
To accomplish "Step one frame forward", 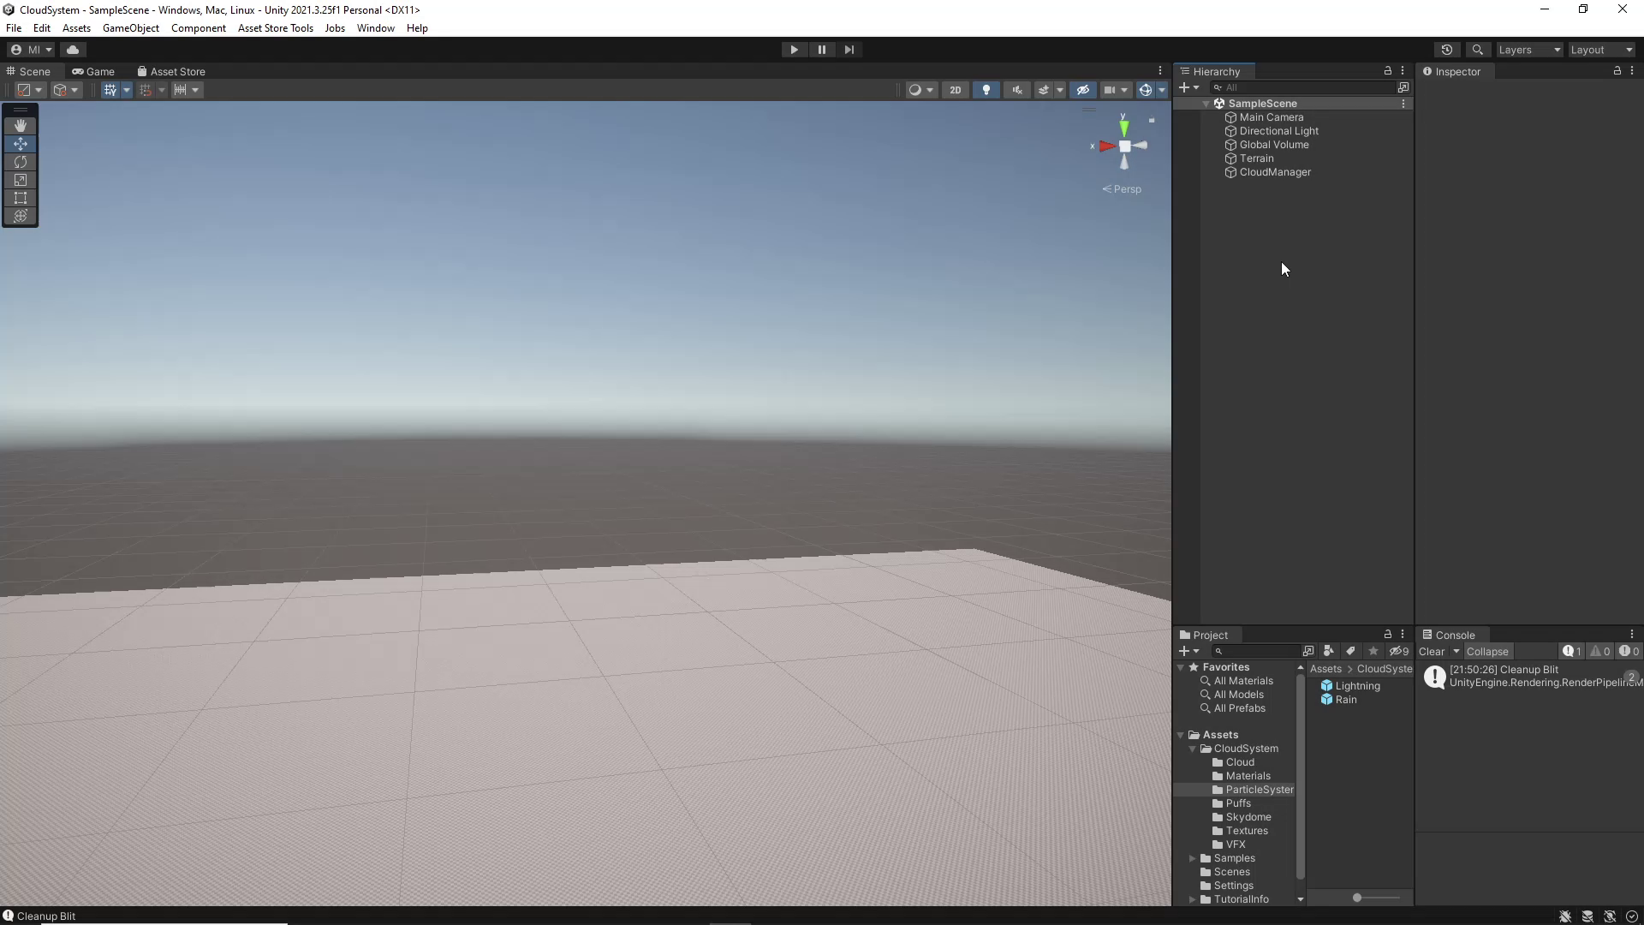I will (849, 50).
